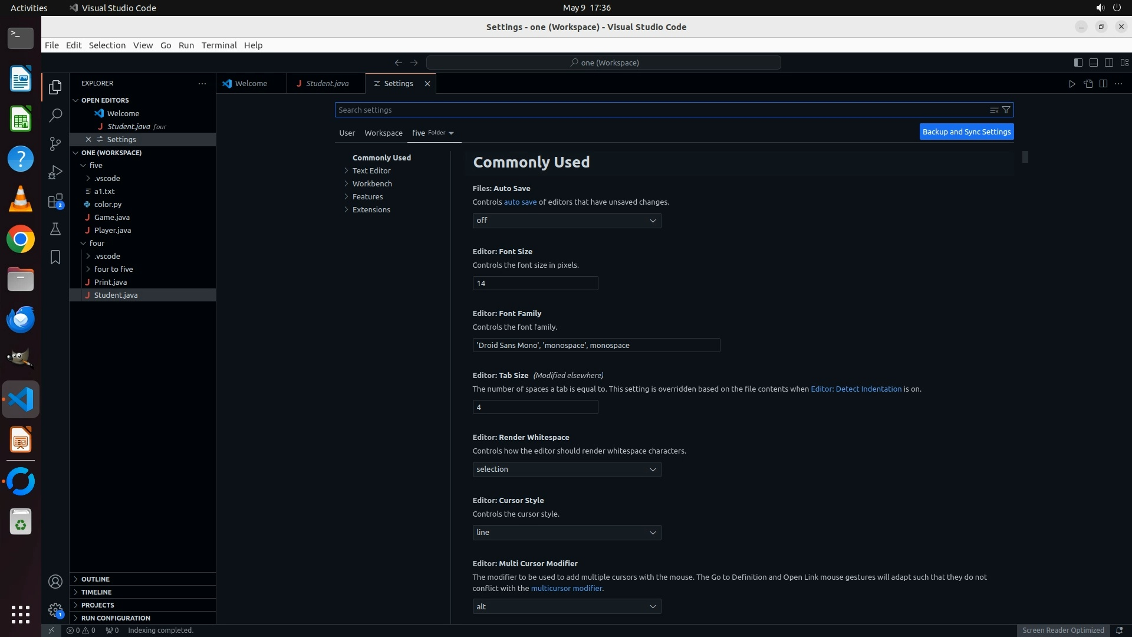This screenshot has height=637, width=1132.
Task: Open Run and Debug view
Action: [x=55, y=172]
